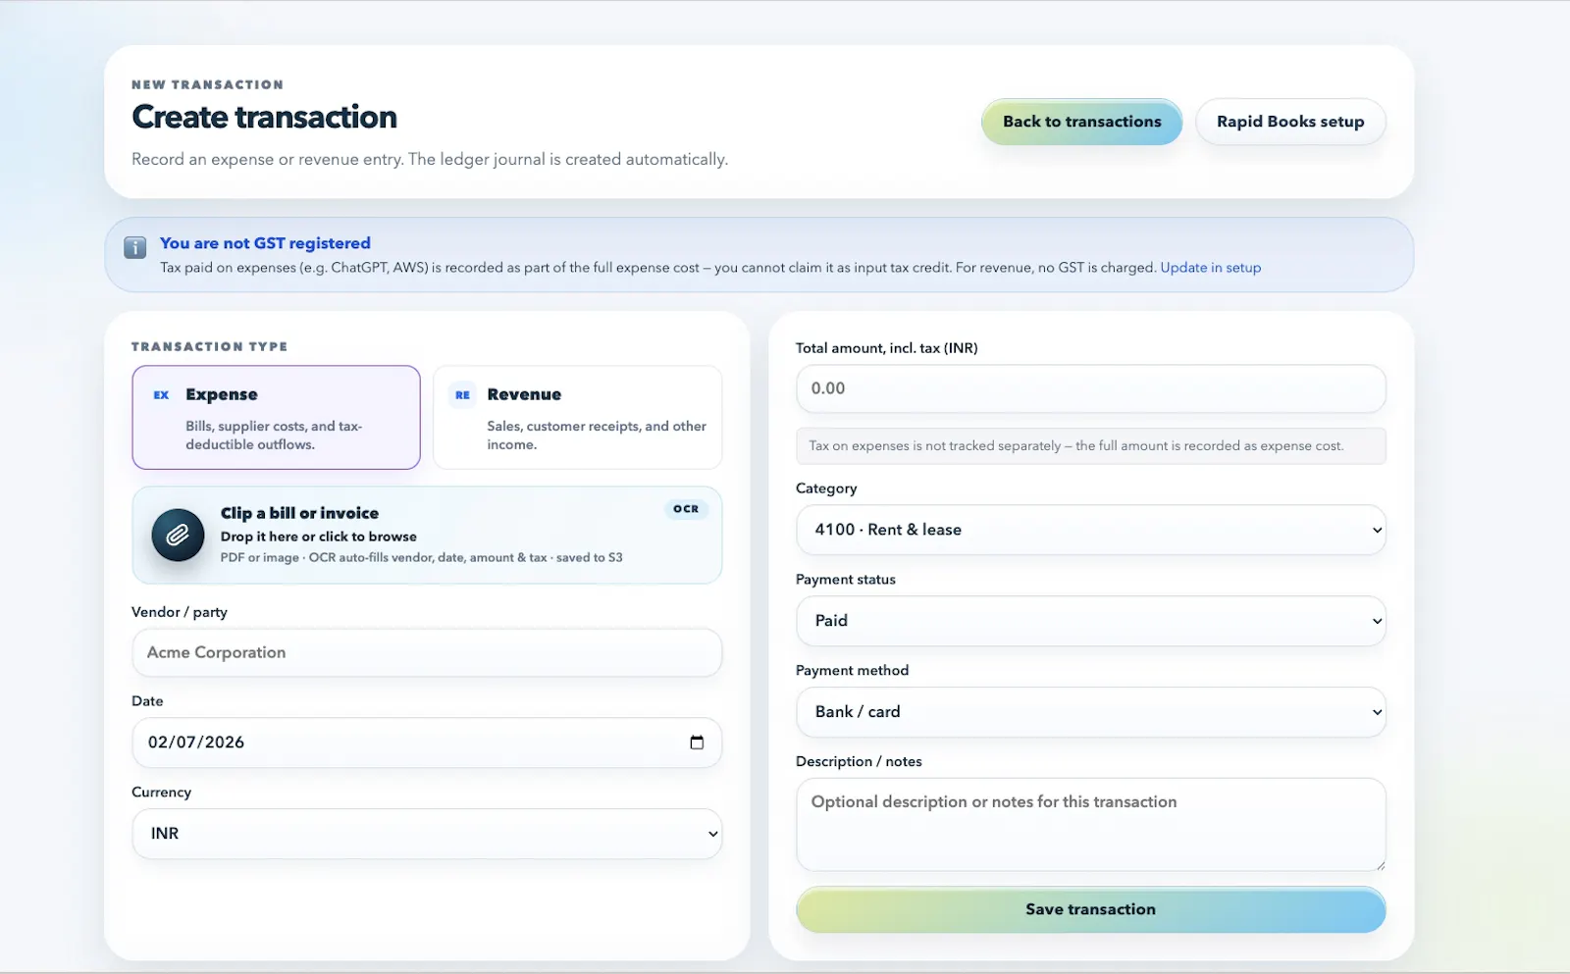
Task: Select the Revenue transaction type
Action: click(578, 418)
